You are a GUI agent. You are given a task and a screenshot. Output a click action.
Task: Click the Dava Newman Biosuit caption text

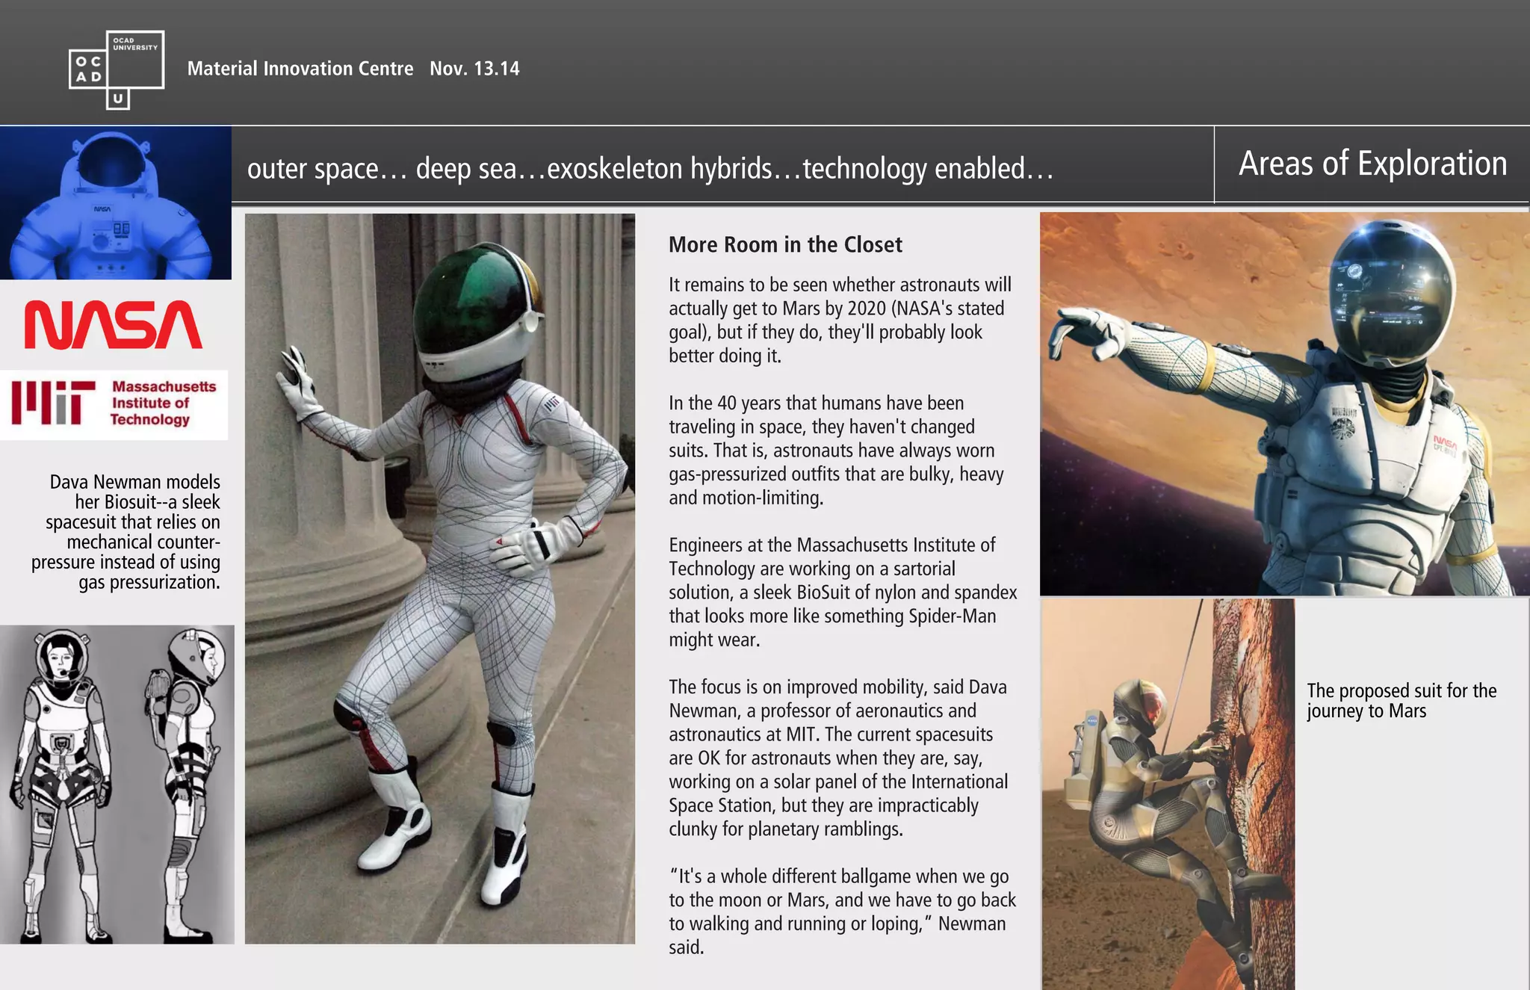[x=127, y=531]
